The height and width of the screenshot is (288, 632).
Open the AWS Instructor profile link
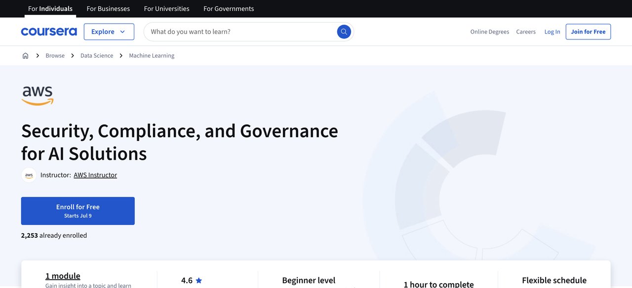(x=95, y=175)
